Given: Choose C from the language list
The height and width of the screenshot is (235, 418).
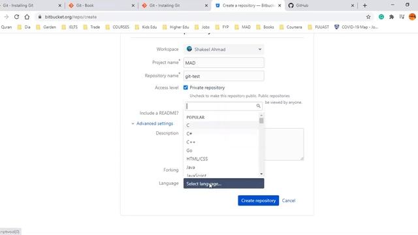Looking at the screenshot, I should [x=221, y=125].
